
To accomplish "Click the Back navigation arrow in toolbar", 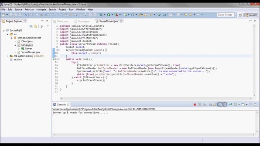I will point(191,15).
